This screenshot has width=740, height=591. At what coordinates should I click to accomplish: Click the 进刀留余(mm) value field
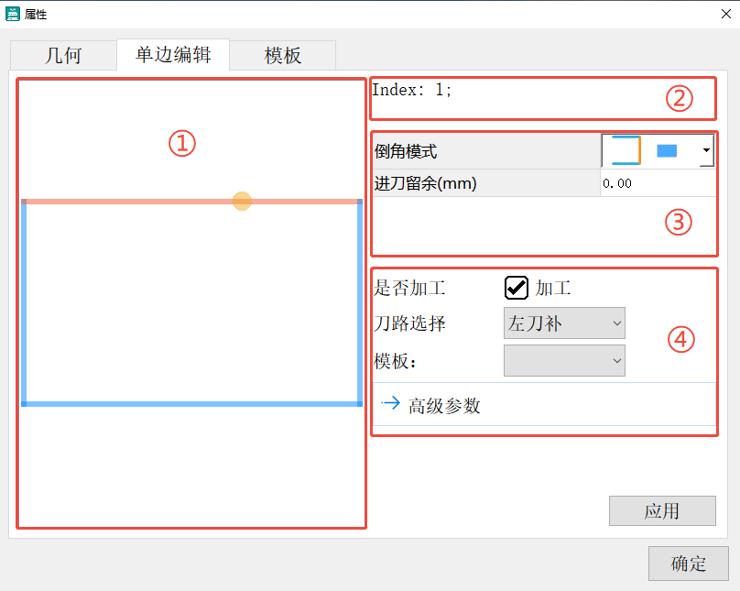pos(656,183)
